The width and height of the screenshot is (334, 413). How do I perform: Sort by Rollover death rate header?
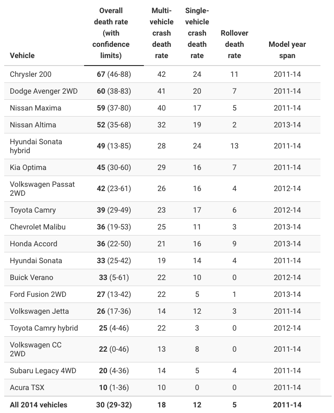click(234, 44)
